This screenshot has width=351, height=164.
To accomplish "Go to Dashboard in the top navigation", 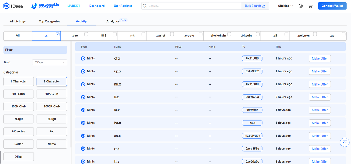I will coord(97,6).
